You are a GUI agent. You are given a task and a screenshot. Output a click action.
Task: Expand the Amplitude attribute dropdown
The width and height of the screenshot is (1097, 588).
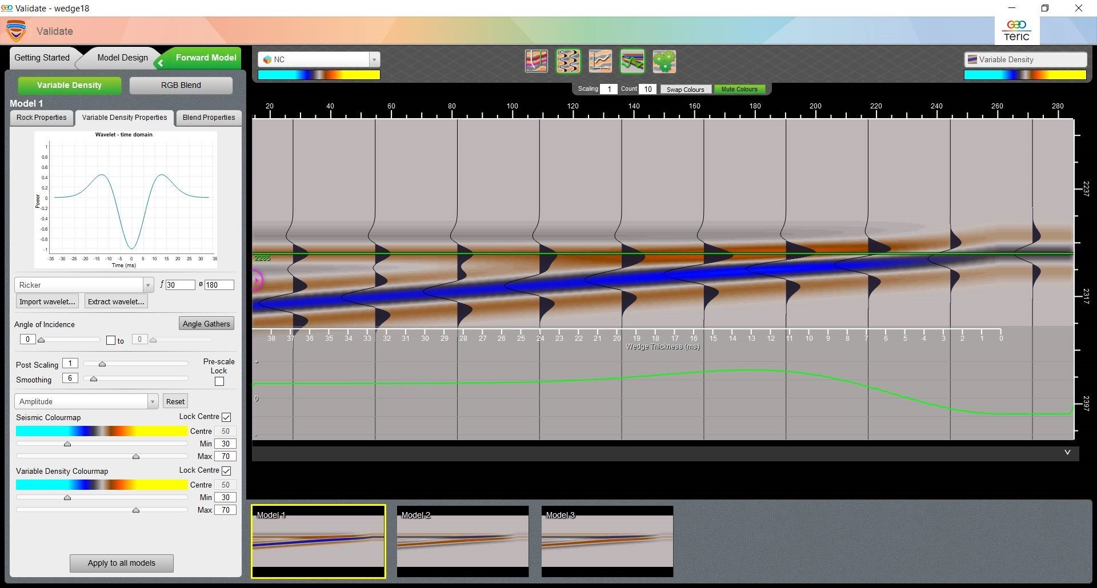[152, 401]
